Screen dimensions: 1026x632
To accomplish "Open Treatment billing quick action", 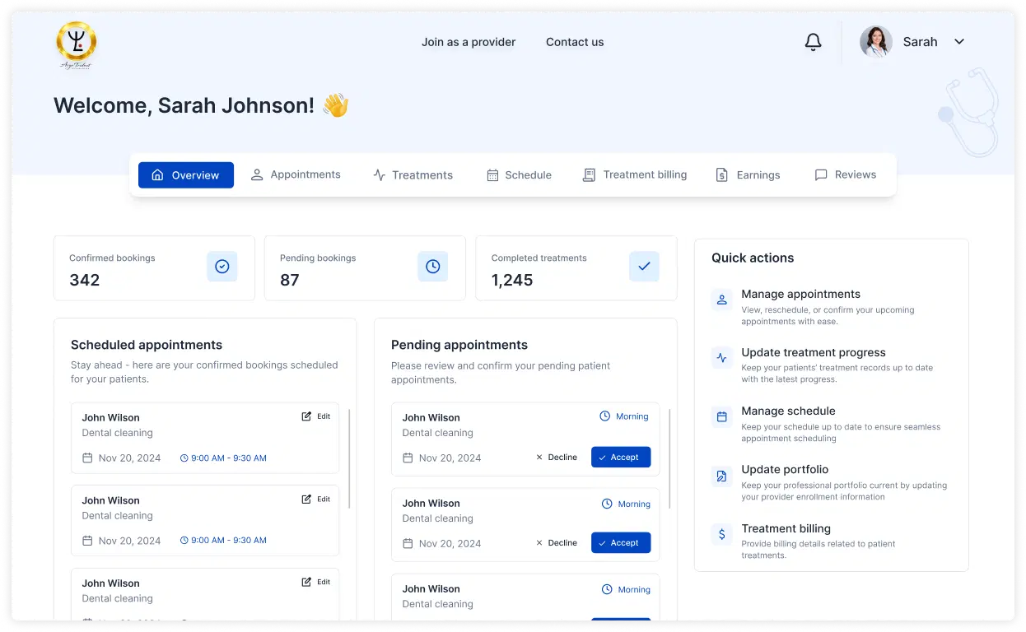I will (831, 541).
